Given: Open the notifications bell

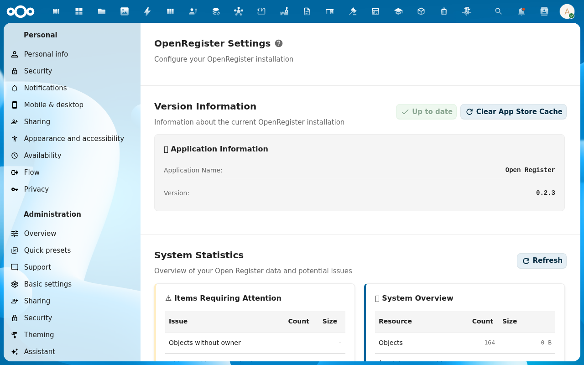Looking at the screenshot, I should [521, 11].
